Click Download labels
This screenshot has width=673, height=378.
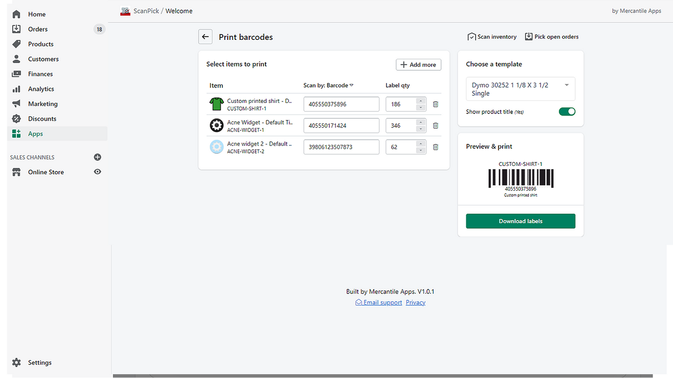[x=520, y=221]
